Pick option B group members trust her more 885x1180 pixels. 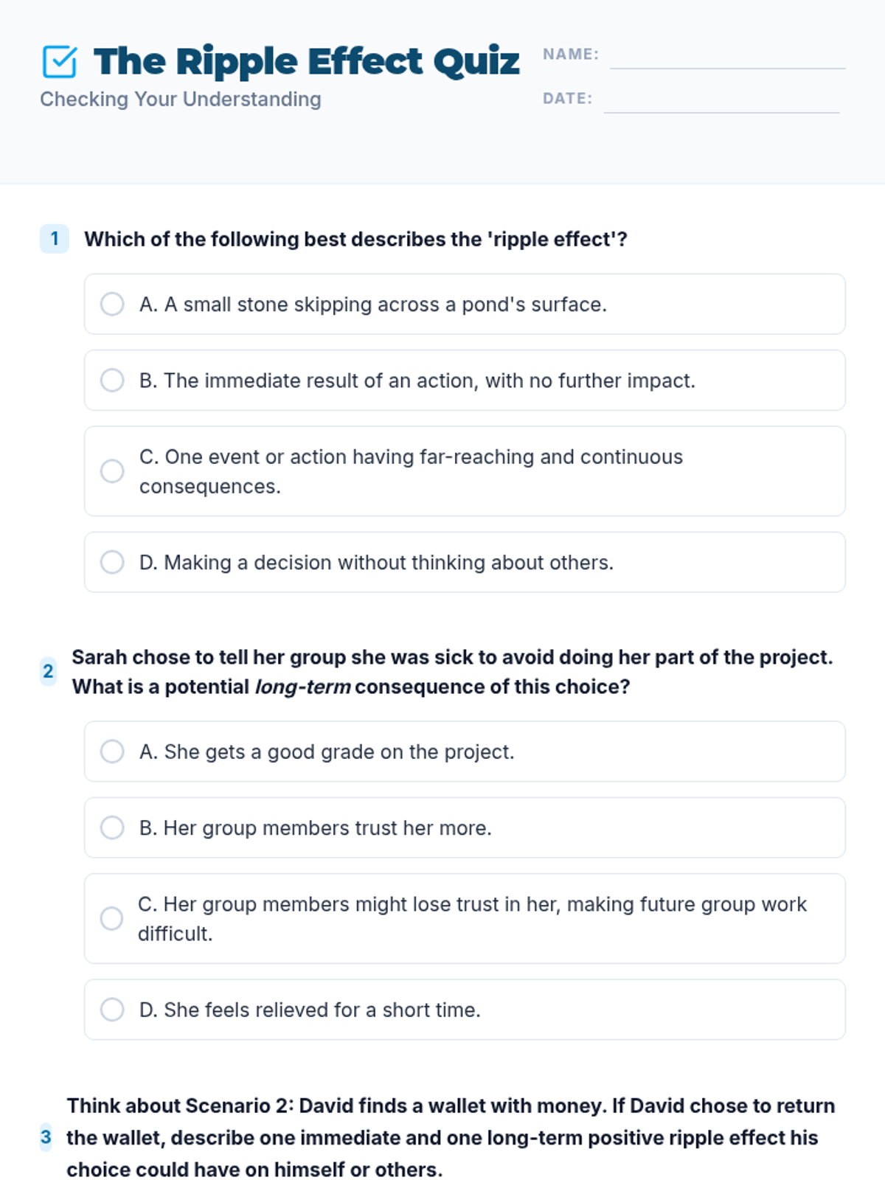point(112,827)
